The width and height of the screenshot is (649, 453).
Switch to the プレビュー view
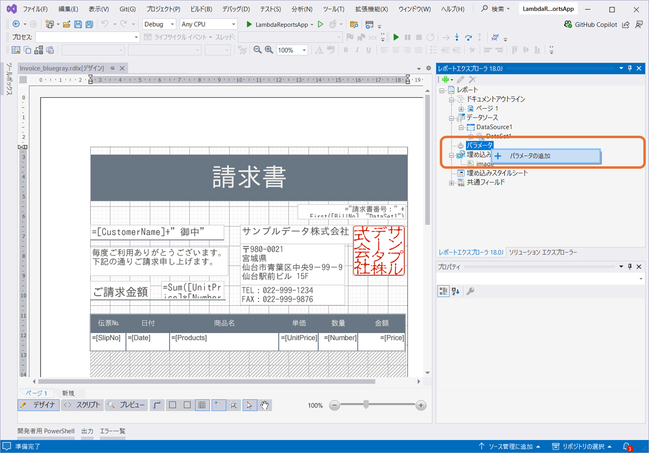[x=126, y=405]
